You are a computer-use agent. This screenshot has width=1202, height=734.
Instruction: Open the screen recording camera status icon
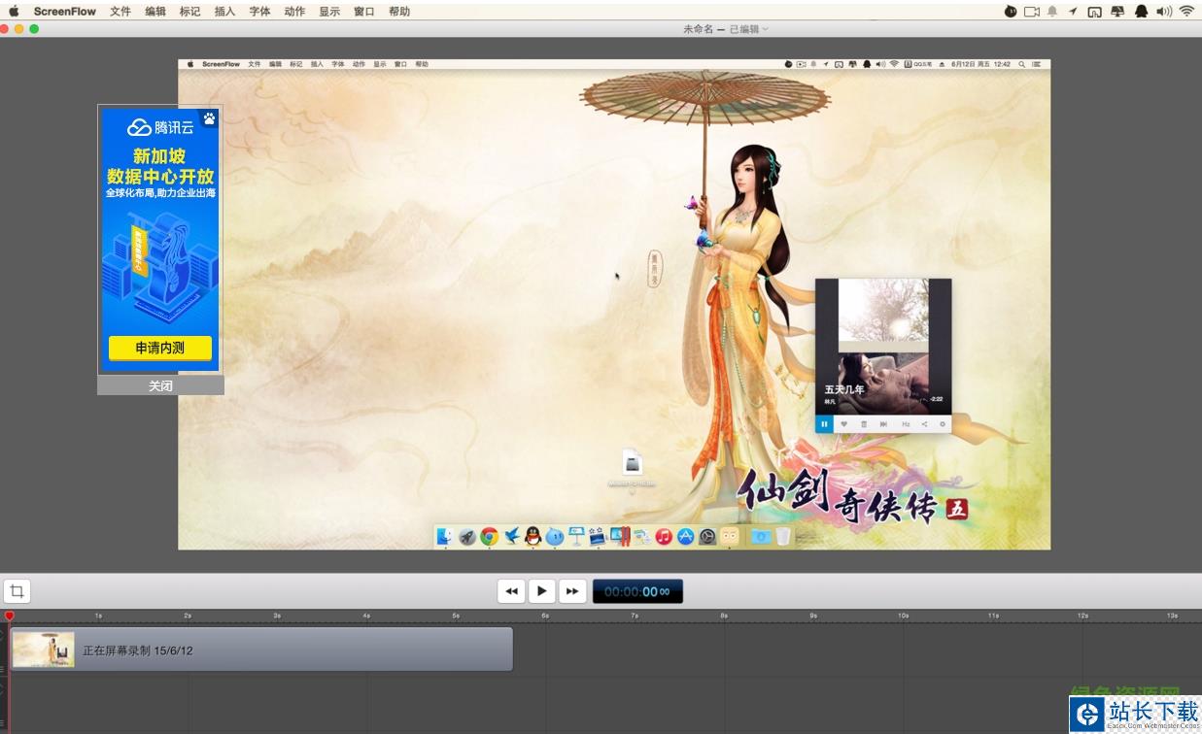1032,12
